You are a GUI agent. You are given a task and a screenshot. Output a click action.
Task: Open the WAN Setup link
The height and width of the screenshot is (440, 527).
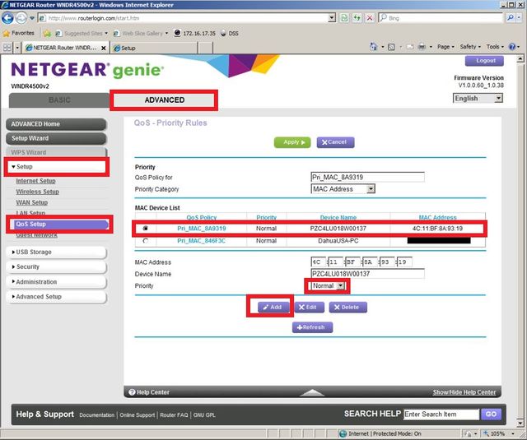31,202
